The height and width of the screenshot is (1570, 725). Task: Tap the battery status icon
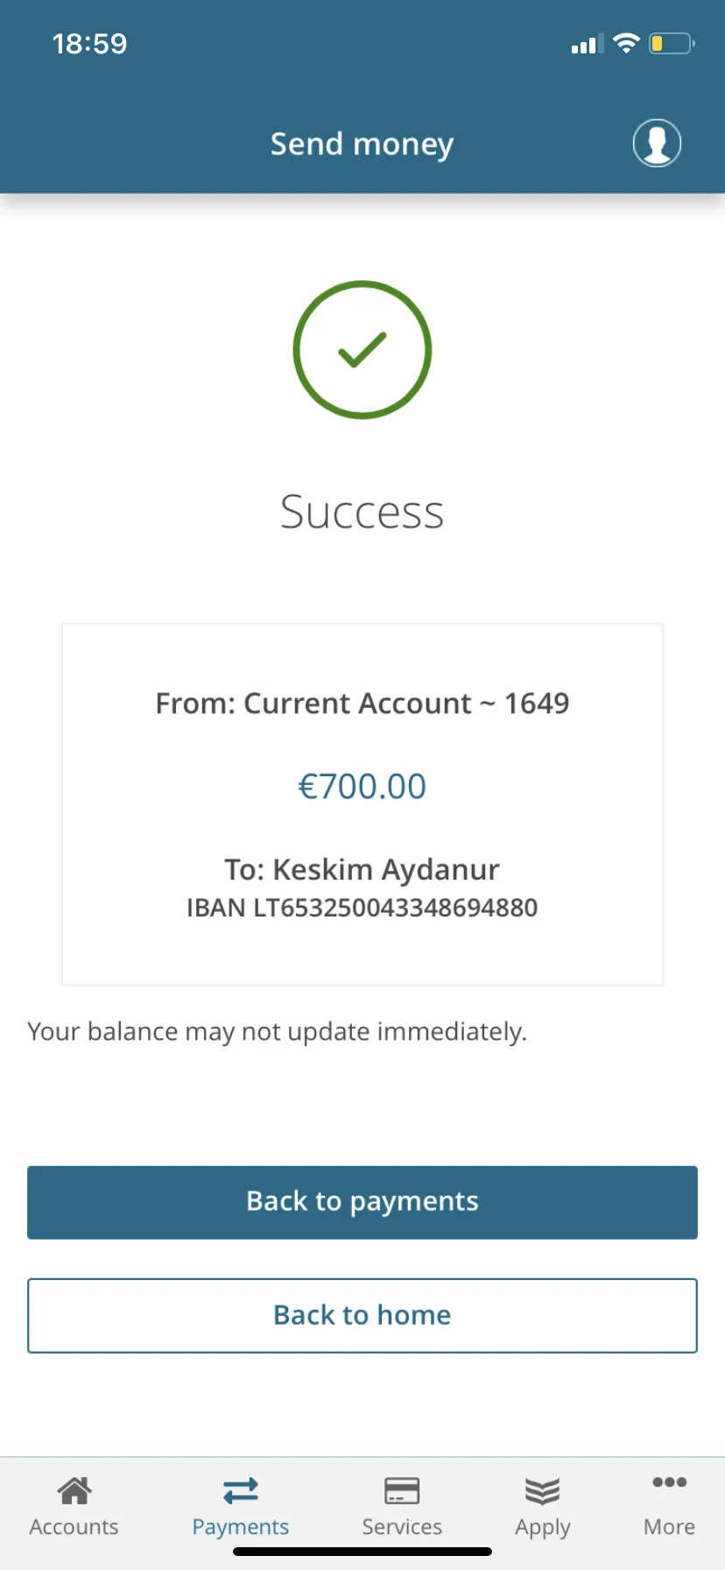672,43
